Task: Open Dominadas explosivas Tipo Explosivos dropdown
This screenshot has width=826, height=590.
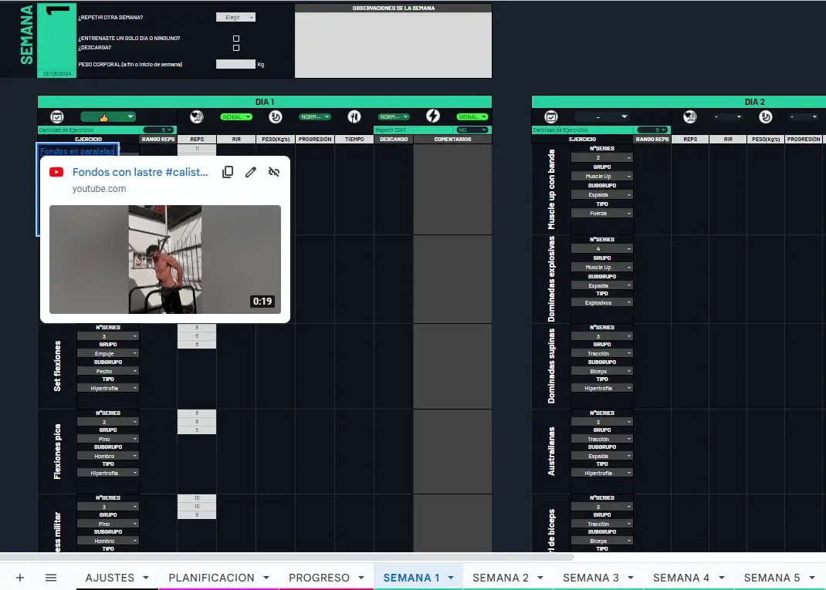Action: pyautogui.click(x=602, y=302)
